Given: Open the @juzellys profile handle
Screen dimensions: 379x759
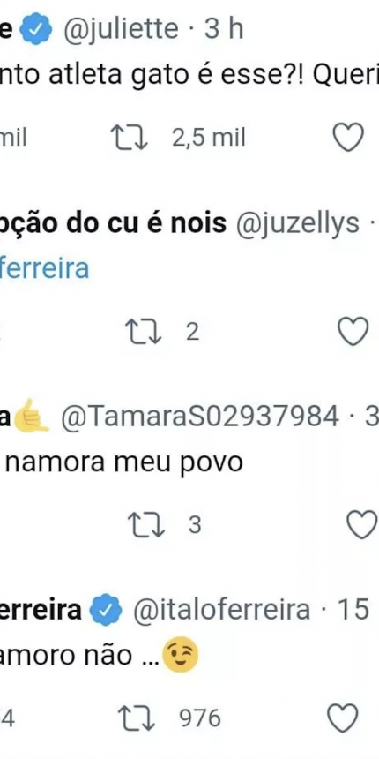Looking at the screenshot, I should pos(298,223).
